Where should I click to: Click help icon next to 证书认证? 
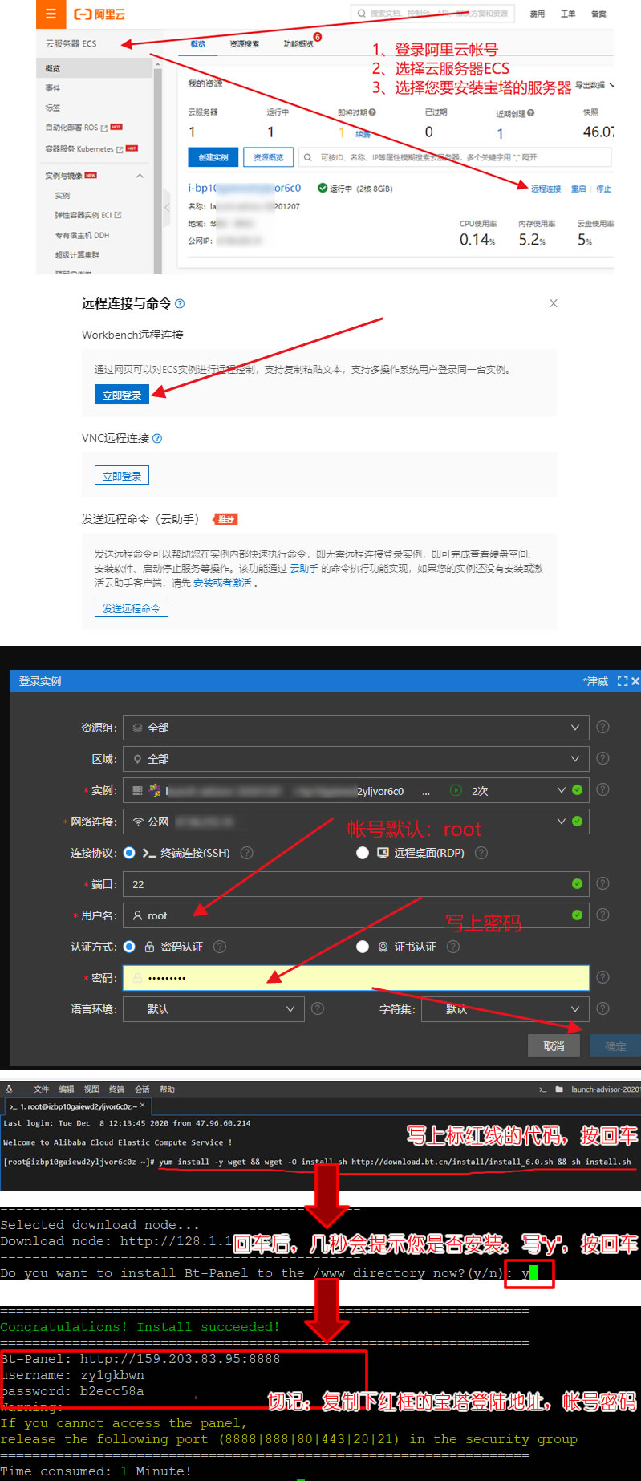(x=453, y=947)
